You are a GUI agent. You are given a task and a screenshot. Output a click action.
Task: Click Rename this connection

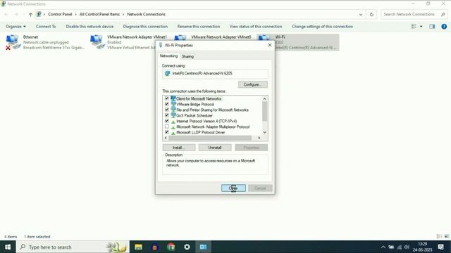(x=199, y=27)
